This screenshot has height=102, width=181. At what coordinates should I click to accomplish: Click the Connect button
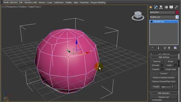pyautogui.click(x=164, y=73)
